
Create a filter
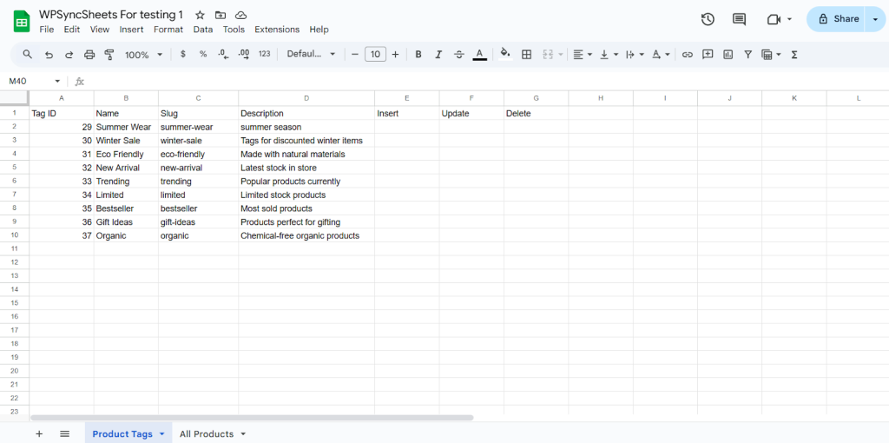[x=747, y=55]
